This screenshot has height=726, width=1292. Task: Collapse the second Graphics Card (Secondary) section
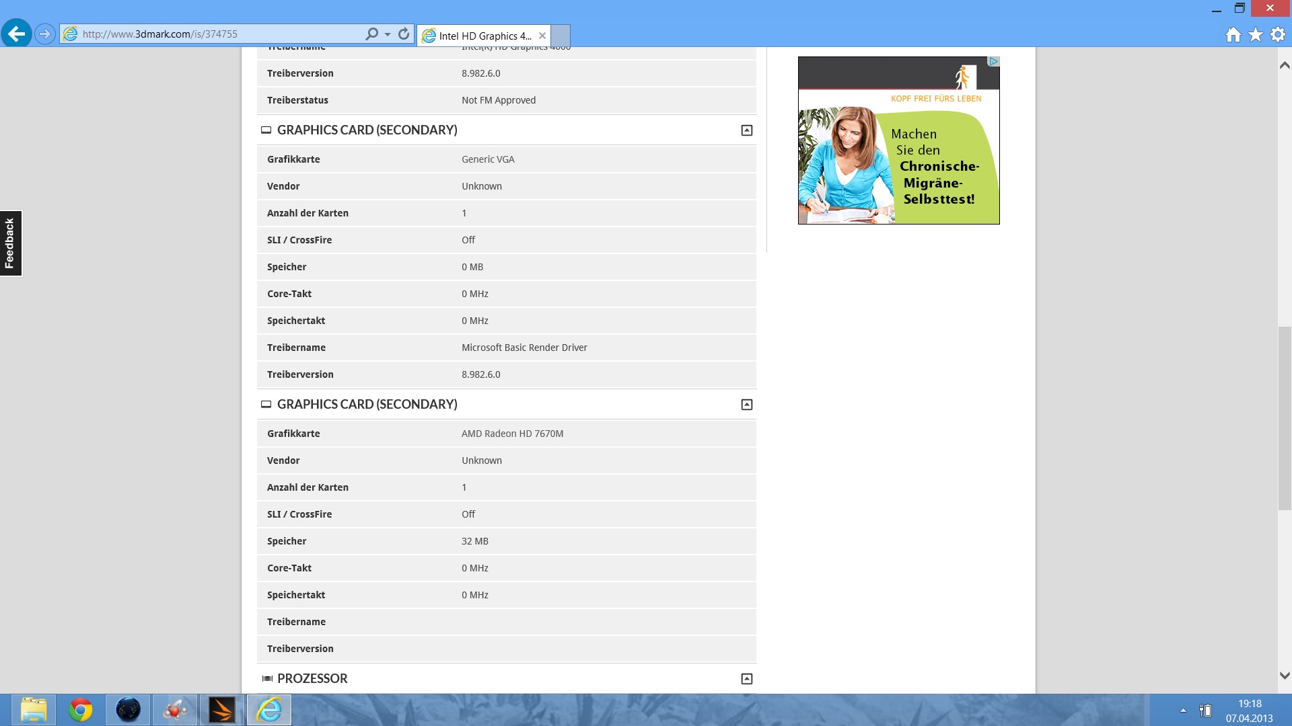pos(746,405)
